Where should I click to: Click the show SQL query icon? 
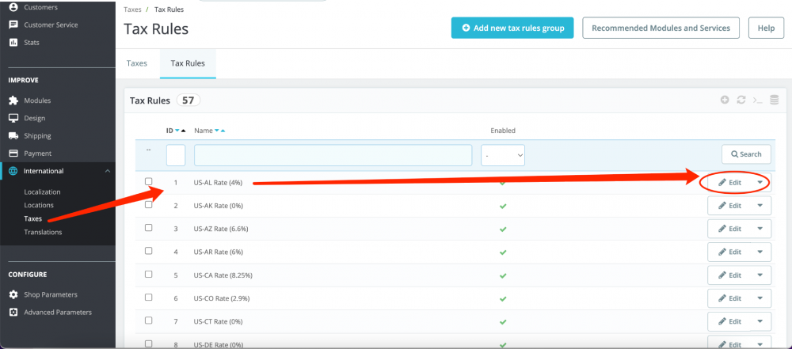coord(757,100)
